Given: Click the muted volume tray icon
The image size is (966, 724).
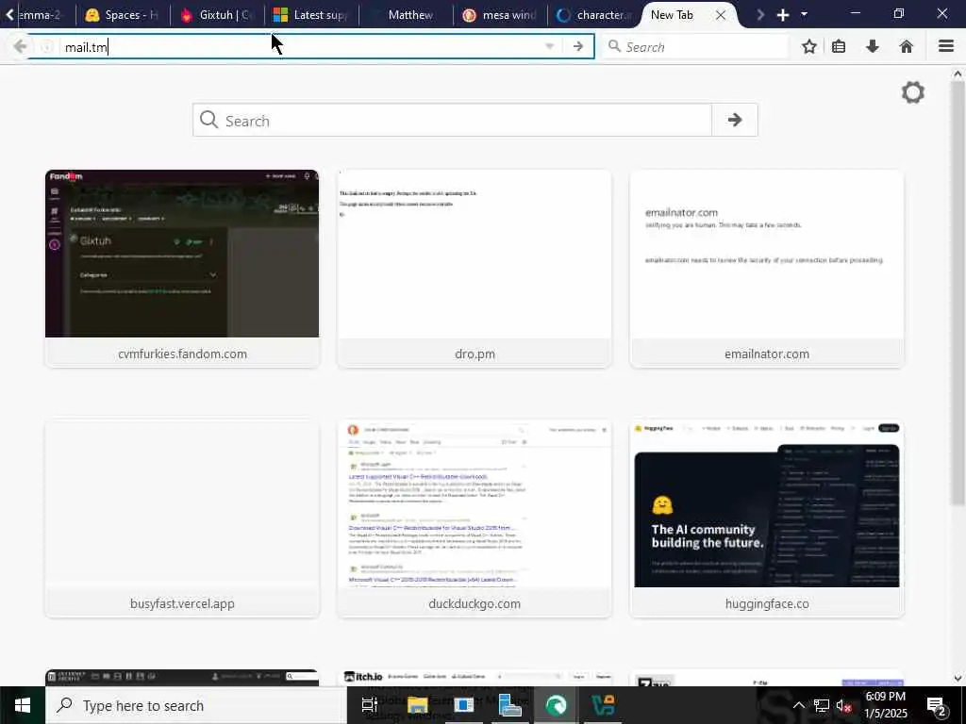Looking at the screenshot, I should [x=843, y=705].
